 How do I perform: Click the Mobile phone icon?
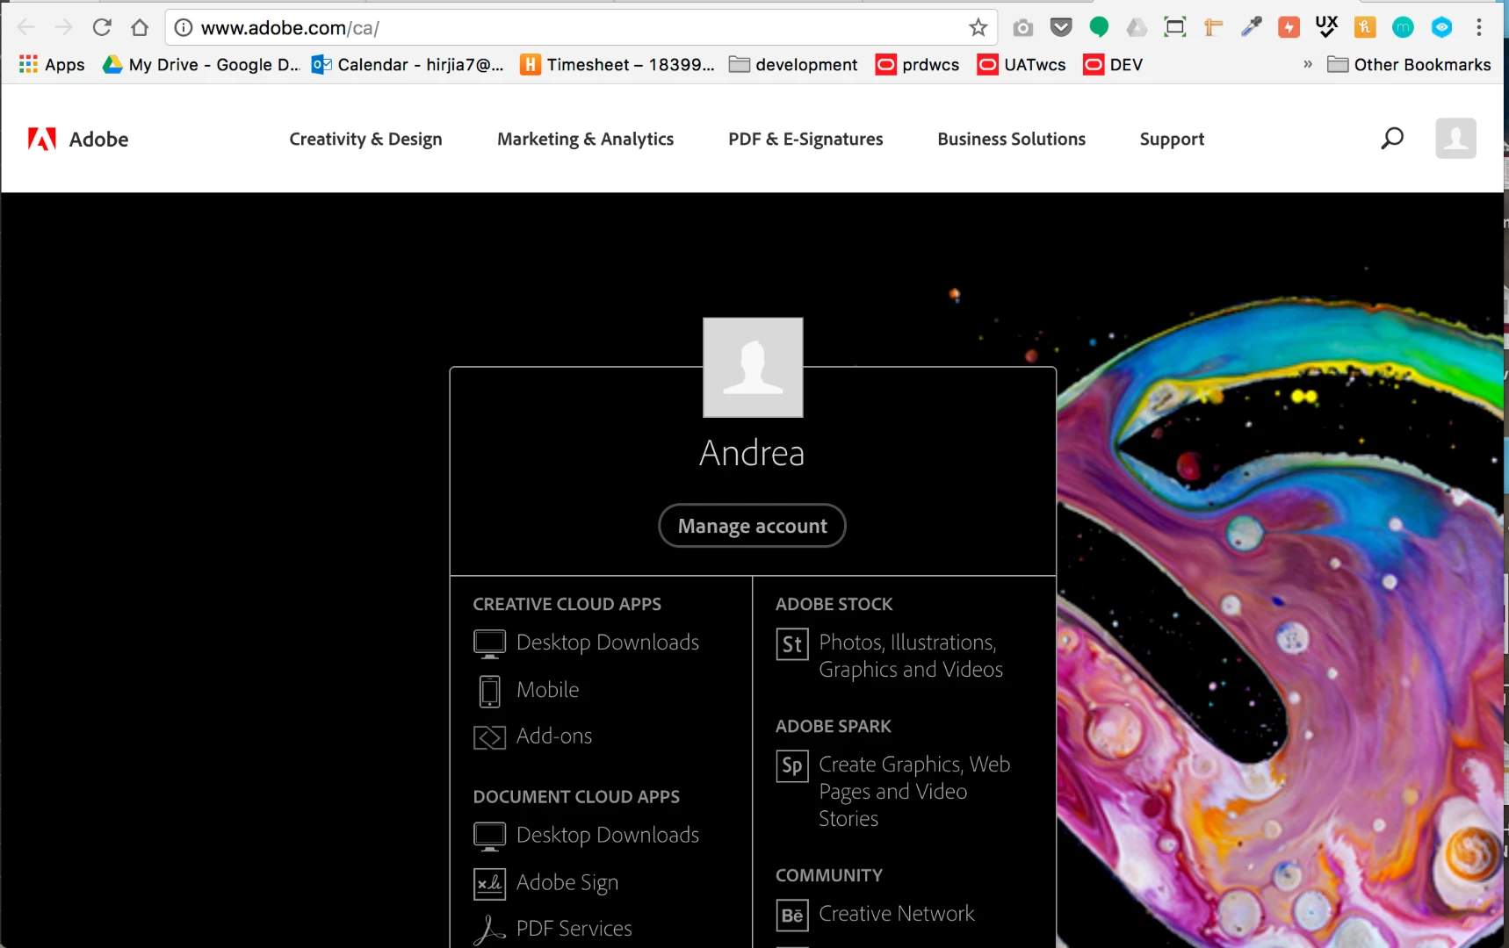pyautogui.click(x=489, y=691)
